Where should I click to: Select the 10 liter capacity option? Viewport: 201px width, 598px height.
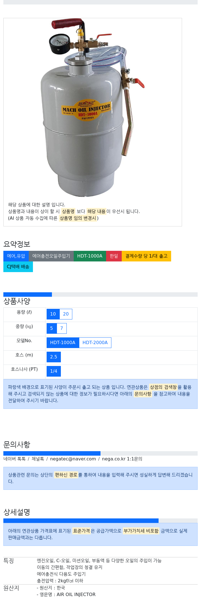53,314
